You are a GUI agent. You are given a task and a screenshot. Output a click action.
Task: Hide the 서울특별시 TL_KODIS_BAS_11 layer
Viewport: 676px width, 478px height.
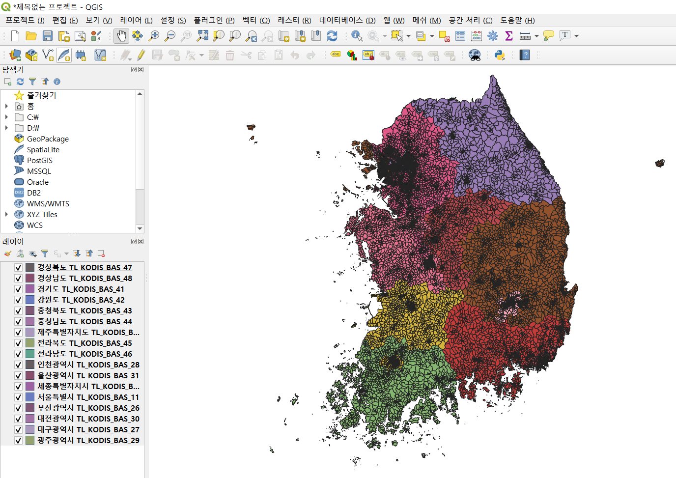pos(18,397)
